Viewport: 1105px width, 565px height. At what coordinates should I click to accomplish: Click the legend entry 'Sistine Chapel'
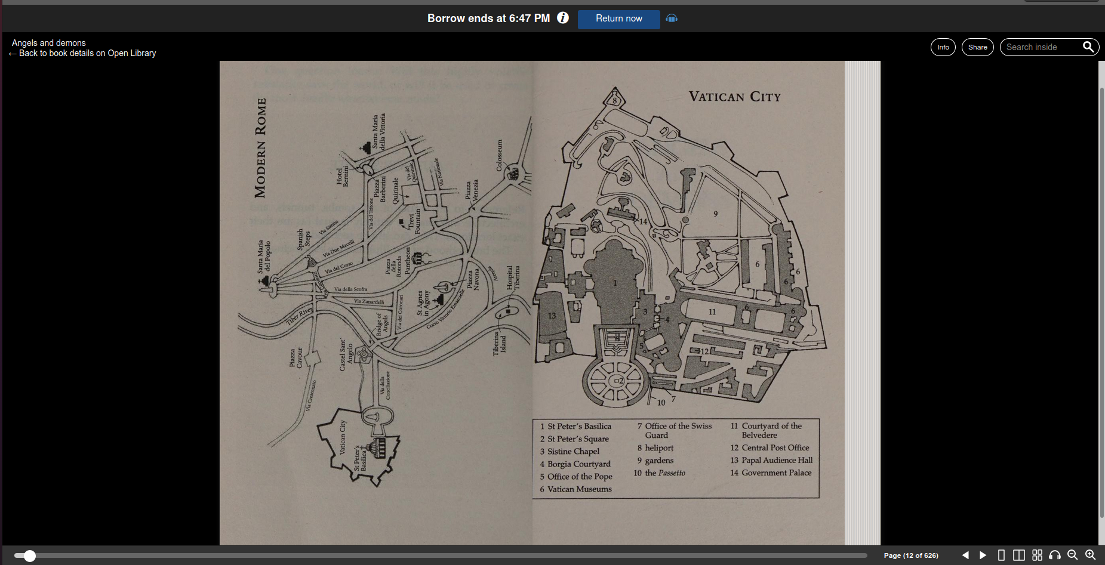573,452
